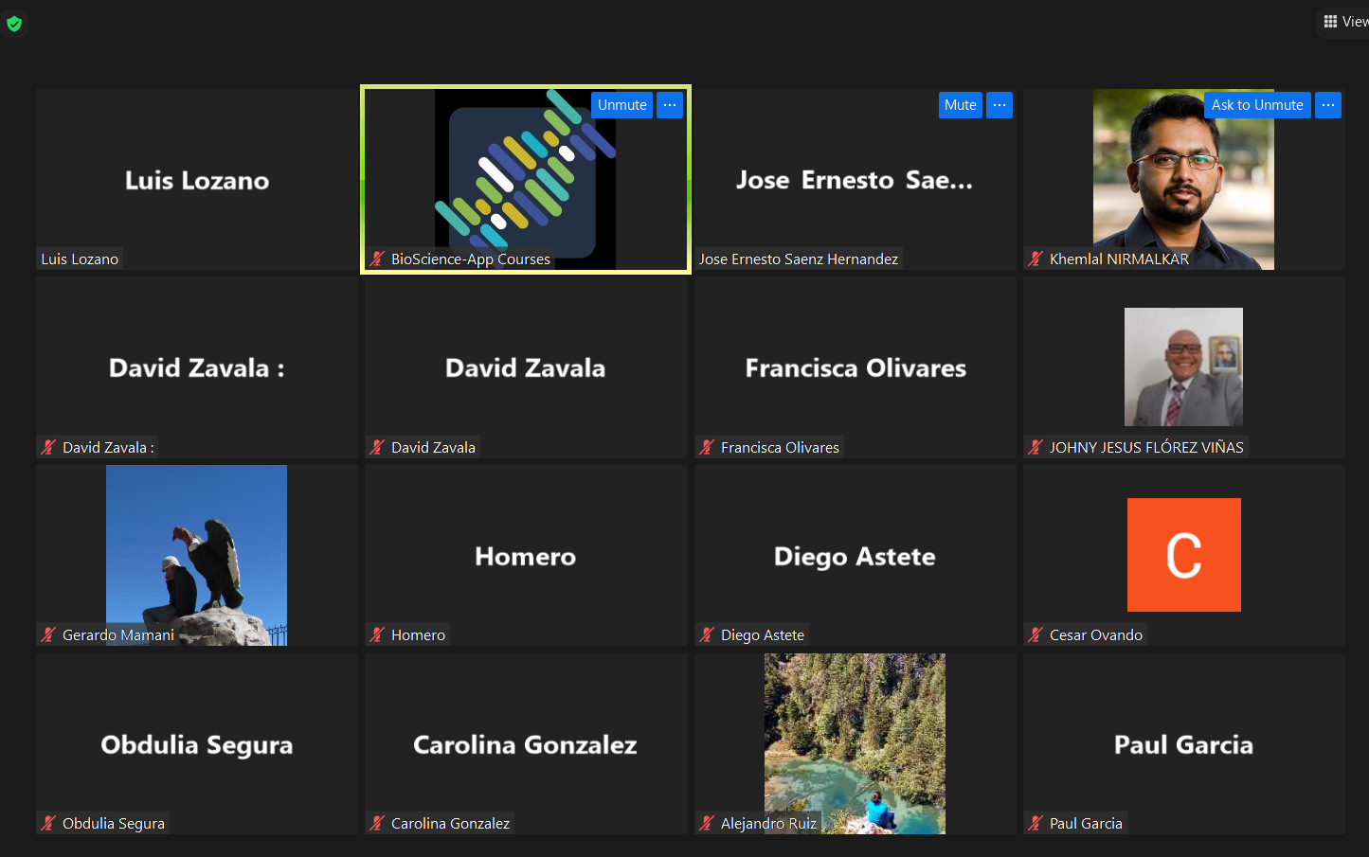Viewport: 1369px width, 857px height.
Task: Ask Khemlal NIRMALKAR to unmute
Action: tap(1256, 105)
